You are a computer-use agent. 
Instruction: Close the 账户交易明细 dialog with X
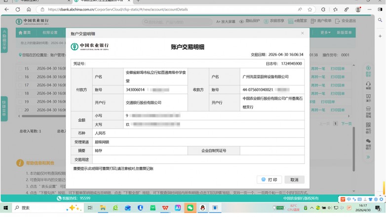[302, 33]
